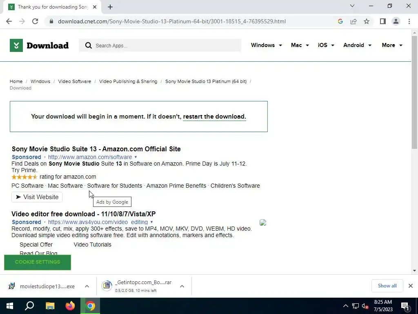Click the padlock site info icon
418x314 pixels.
(x=51, y=21)
